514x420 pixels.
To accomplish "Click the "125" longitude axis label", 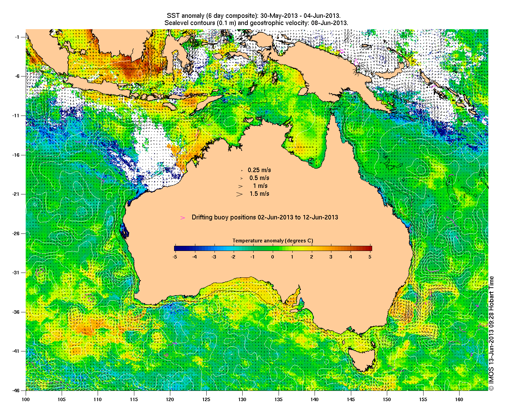I will pyautogui.click(x=206, y=399).
